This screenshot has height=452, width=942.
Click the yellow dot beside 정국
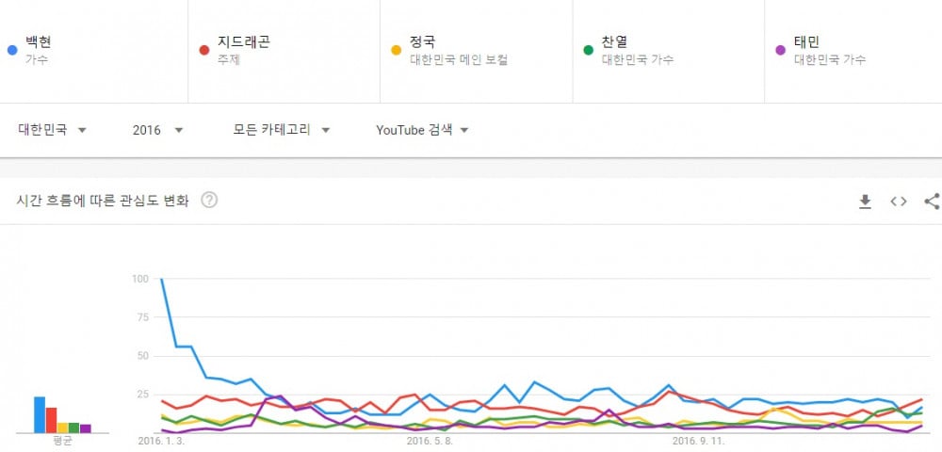point(396,51)
